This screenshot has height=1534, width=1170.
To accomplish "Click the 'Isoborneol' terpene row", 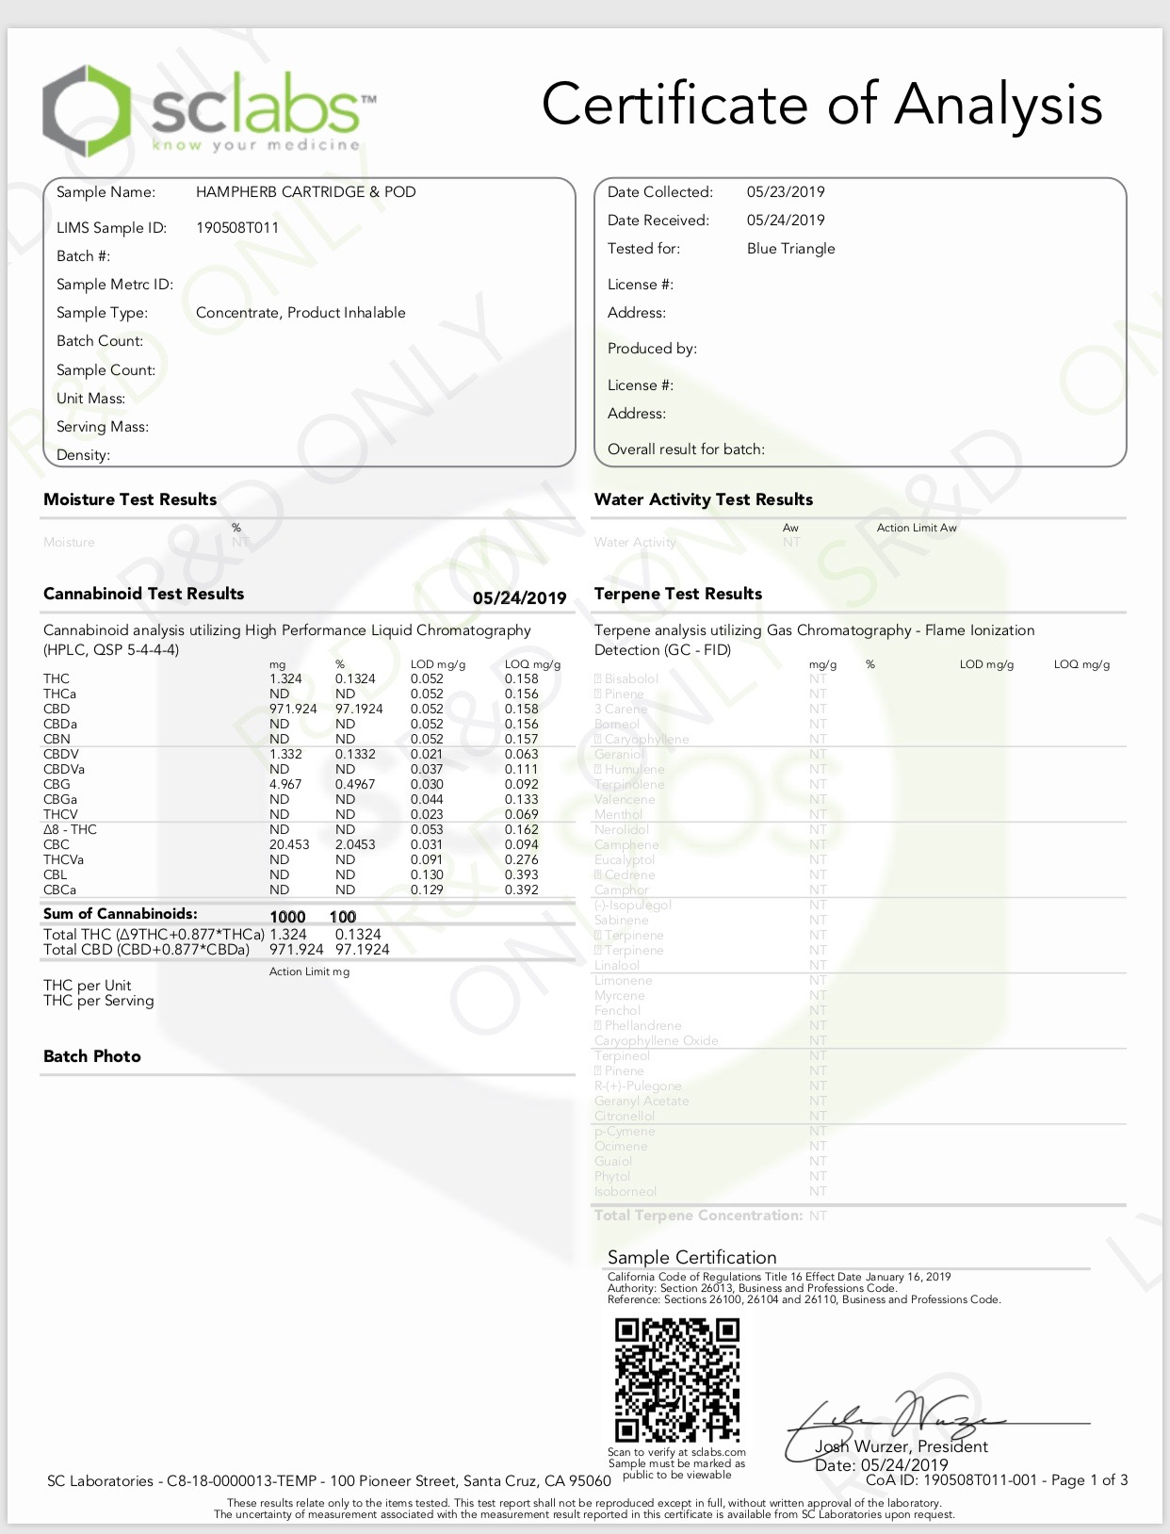I will 626,1191.
